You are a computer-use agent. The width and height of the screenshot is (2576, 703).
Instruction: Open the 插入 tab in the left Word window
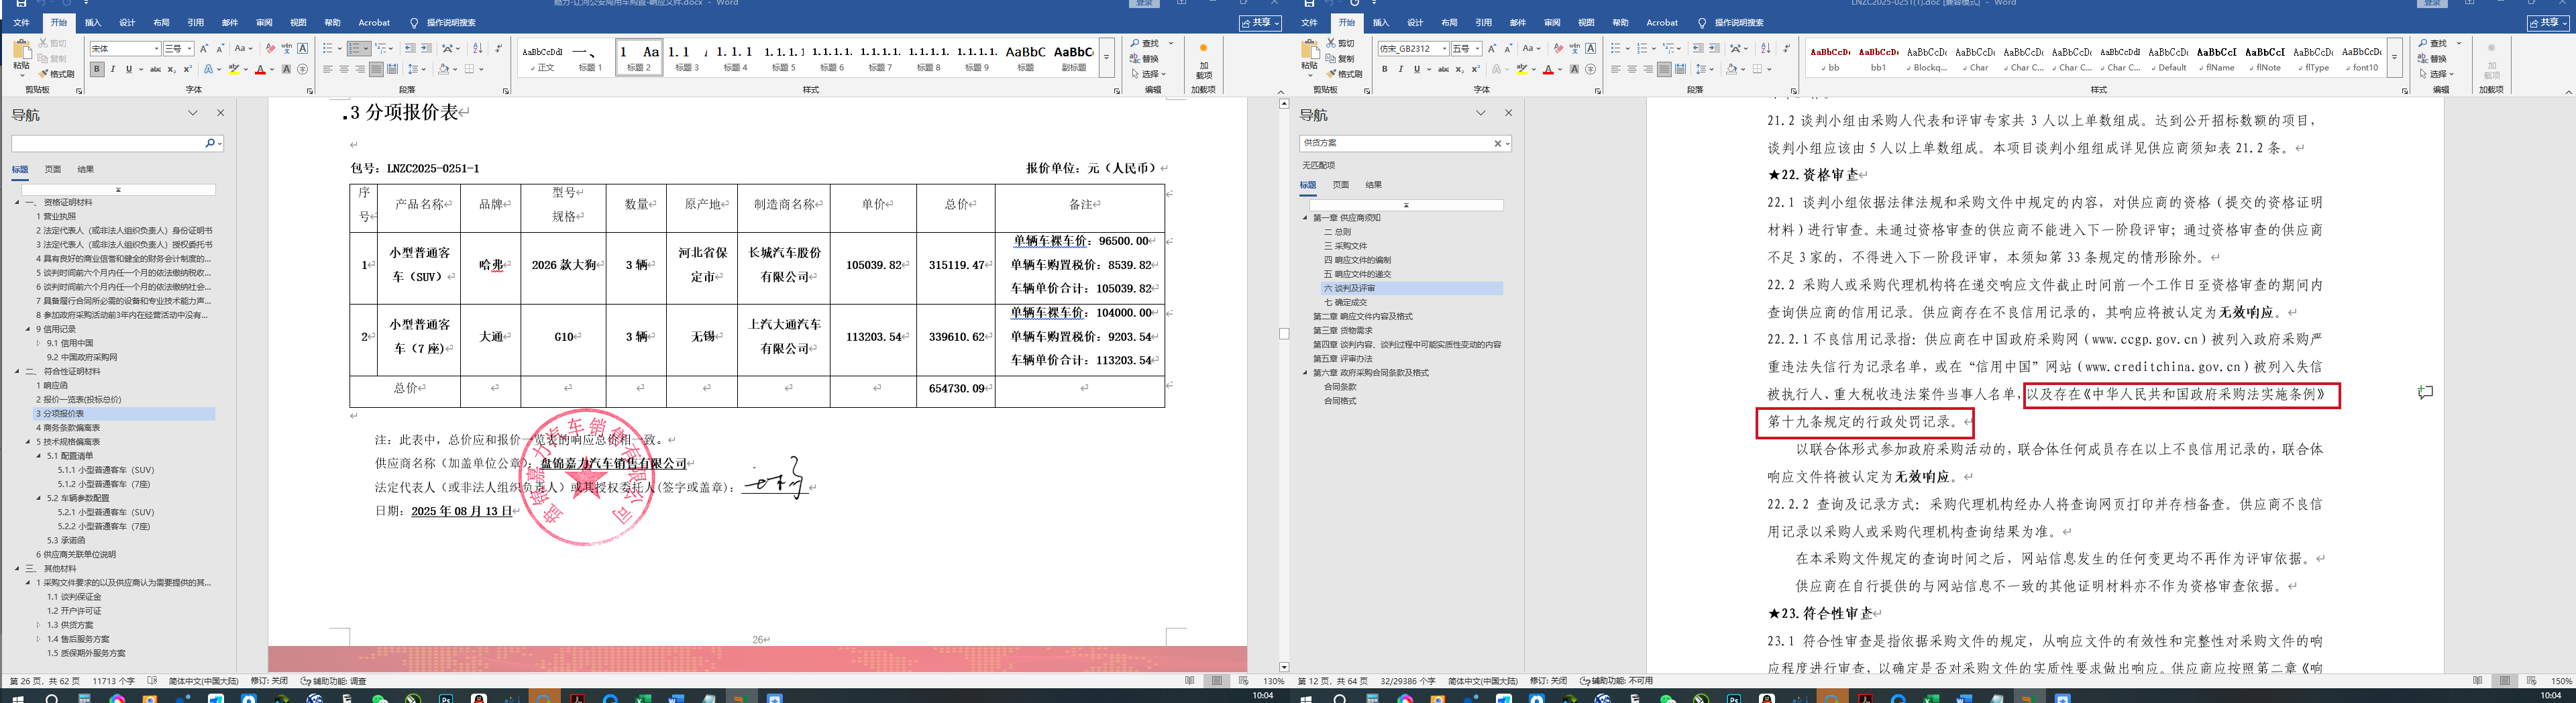(x=93, y=22)
